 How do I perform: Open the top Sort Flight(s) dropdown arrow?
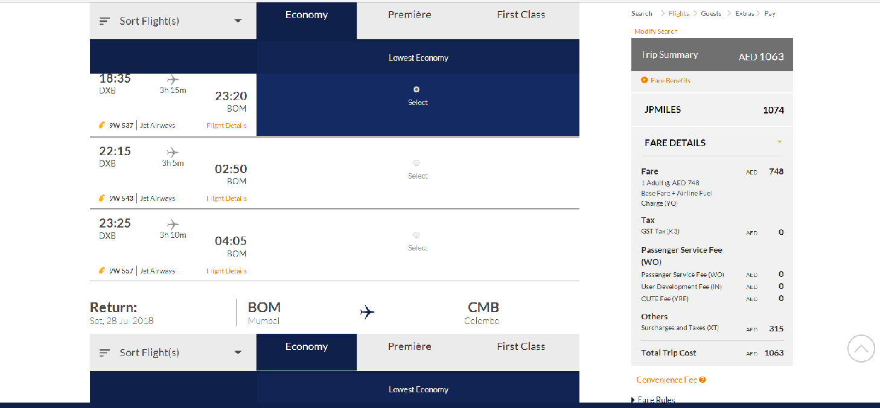(238, 21)
